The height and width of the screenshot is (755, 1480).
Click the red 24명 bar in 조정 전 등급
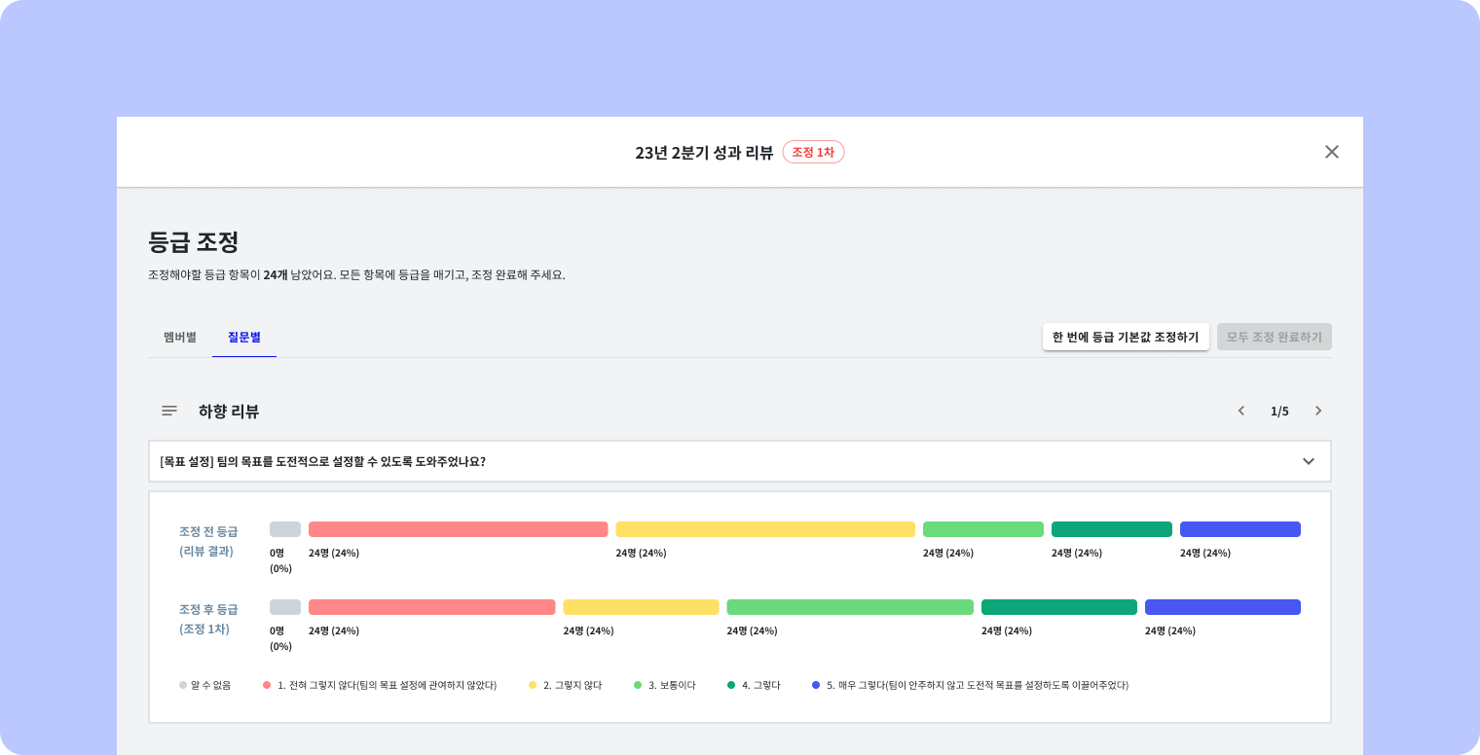click(458, 528)
